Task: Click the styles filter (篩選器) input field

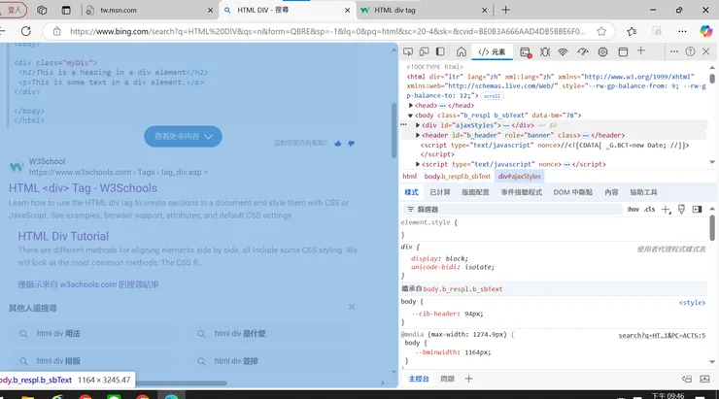Action: 514,210
